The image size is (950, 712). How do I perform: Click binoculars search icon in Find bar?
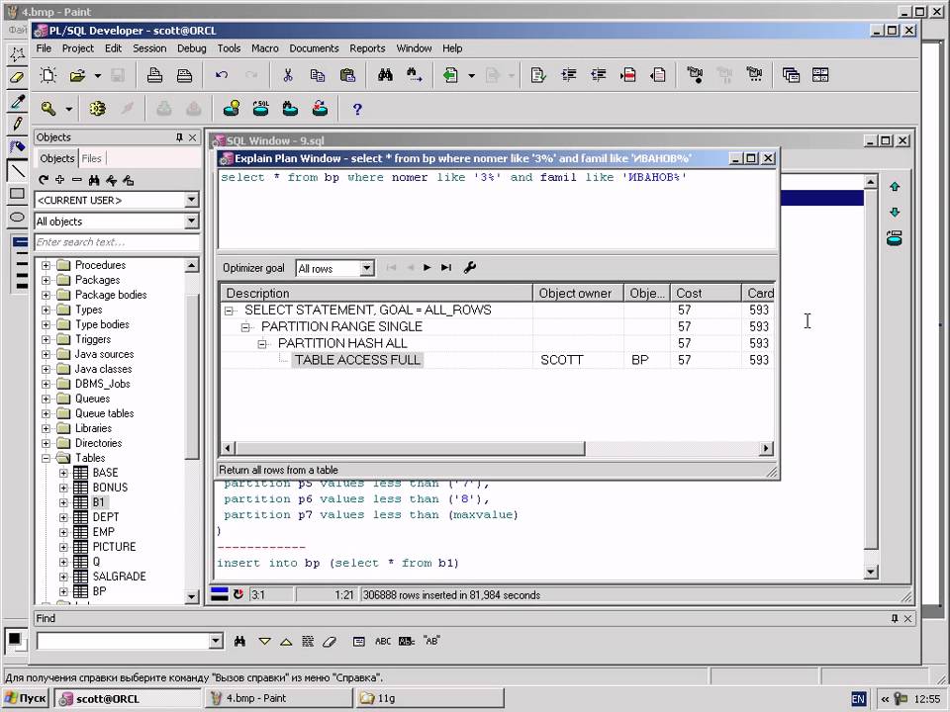coord(239,641)
